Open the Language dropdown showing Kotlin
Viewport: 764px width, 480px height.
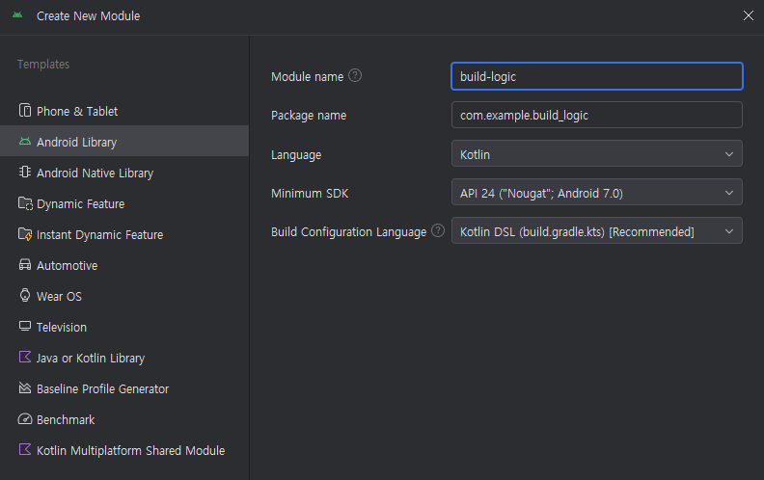click(x=597, y=154)
